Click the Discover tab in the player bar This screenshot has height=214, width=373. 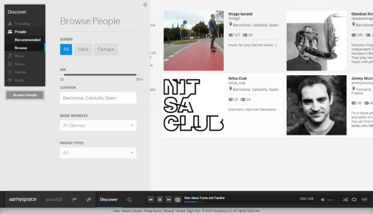[108, 199]
